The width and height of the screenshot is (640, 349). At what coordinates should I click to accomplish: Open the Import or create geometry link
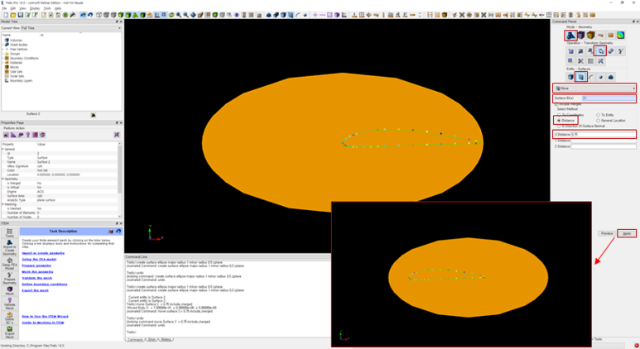(x=43, y=253)
